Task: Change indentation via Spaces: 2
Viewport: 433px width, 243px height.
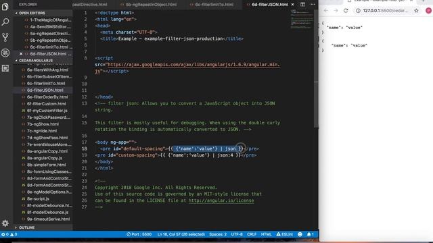Action: click(218, 234)
